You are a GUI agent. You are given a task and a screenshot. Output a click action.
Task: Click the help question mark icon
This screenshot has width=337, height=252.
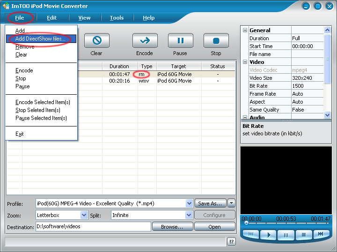[x=232, y=242]
